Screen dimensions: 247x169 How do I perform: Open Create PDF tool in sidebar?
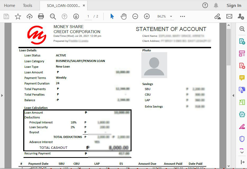click(x=242, y=66)
